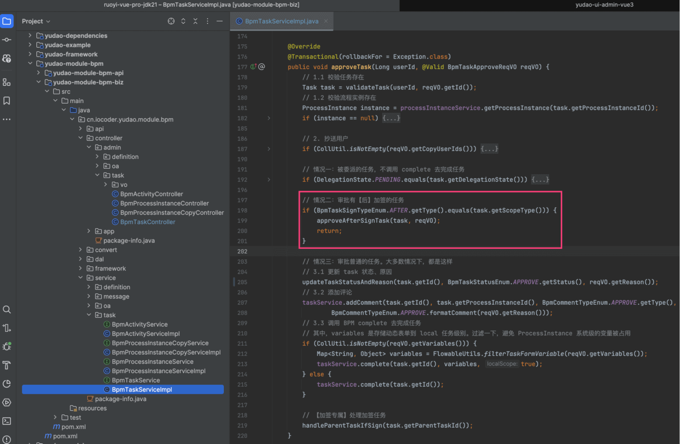Open the Structure tool window
This screenshot has height=444, width=680.
pyautogui.click(x=7, y=82)
